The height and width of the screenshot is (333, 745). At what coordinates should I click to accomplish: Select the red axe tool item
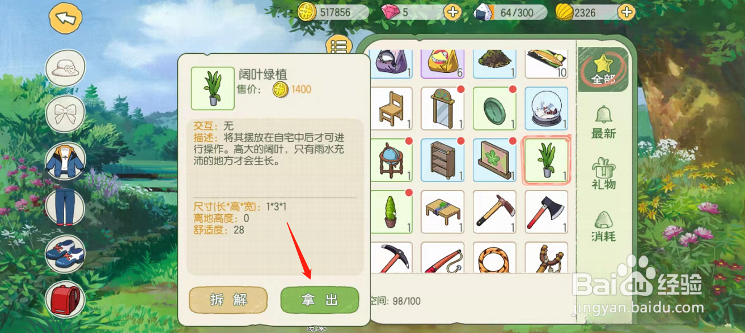pos(546,212)
